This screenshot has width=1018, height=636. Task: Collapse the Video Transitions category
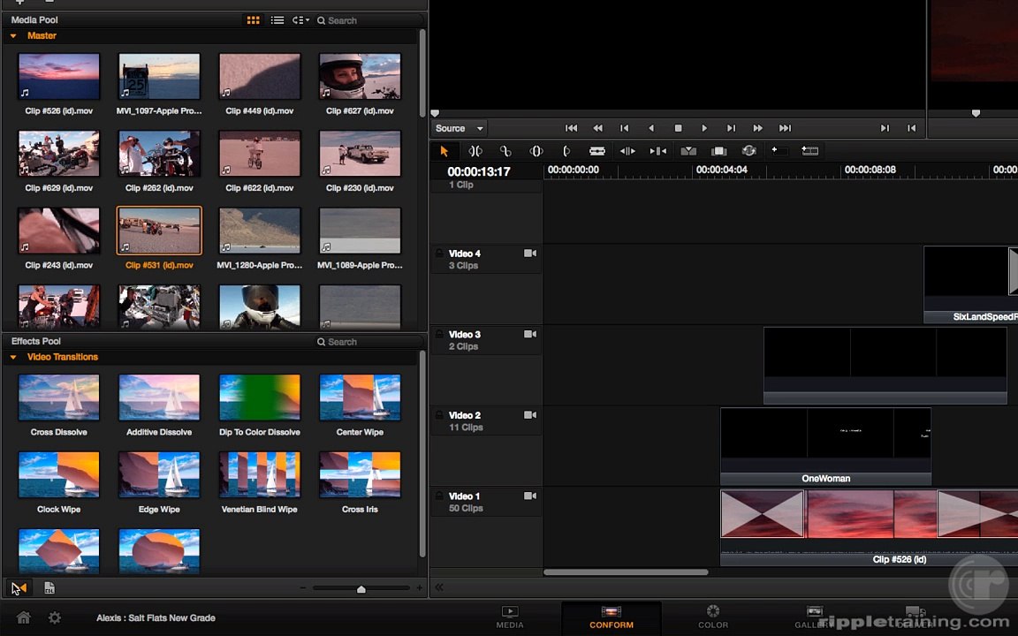pyautogui.click(x=13, y=358)
